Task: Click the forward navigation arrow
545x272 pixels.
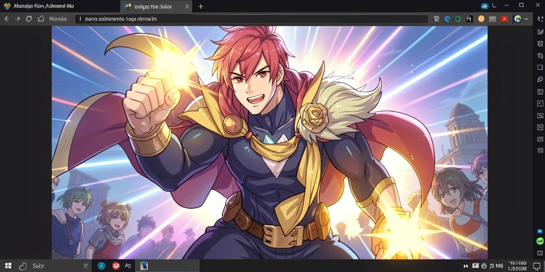Action: click(18, 19)
